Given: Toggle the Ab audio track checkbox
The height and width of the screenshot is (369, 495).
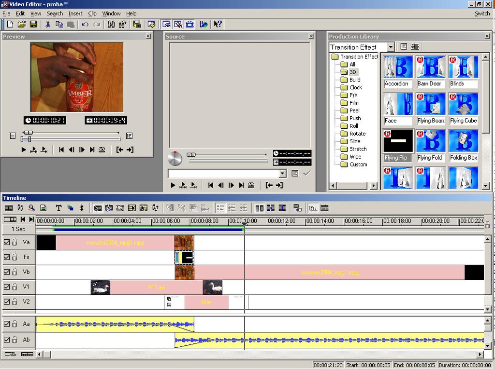Looking at the screenshot, I should pyautogui.click(x=7, y=340).
